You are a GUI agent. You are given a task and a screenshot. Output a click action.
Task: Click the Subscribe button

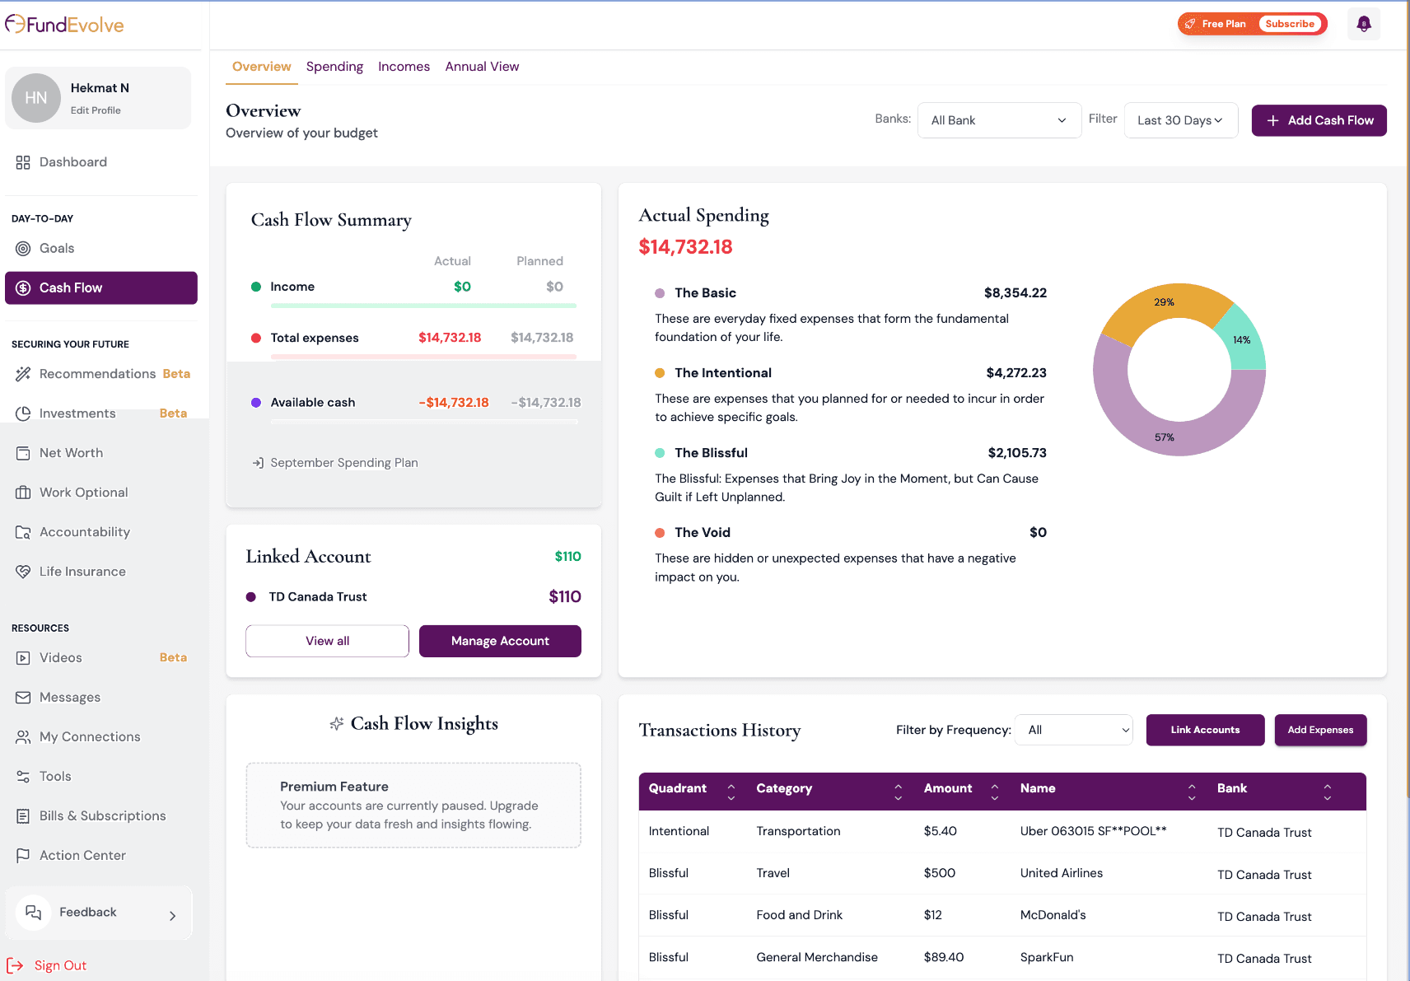coord(1290,24)
